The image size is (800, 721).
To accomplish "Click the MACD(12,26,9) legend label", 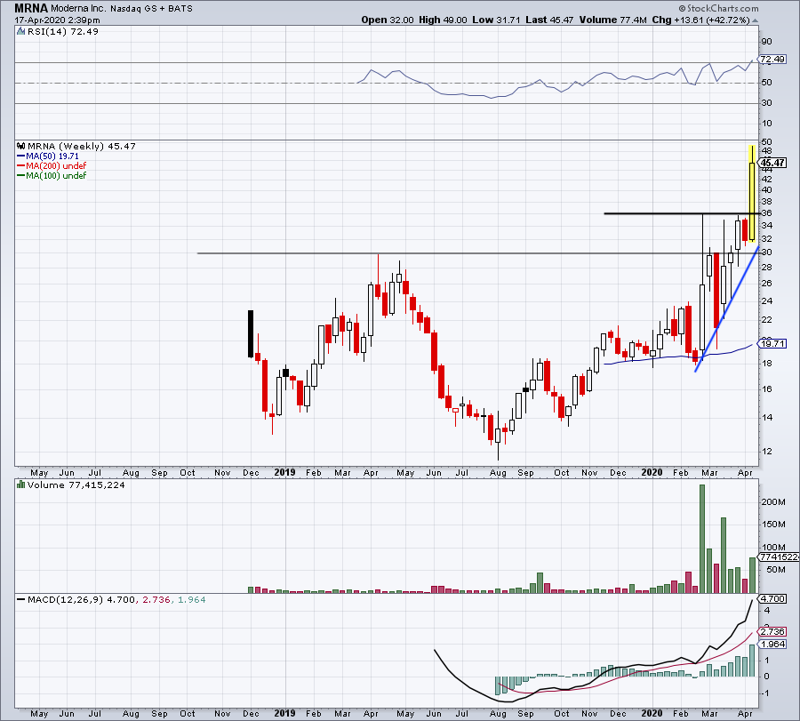I will (x=65, y=599).
